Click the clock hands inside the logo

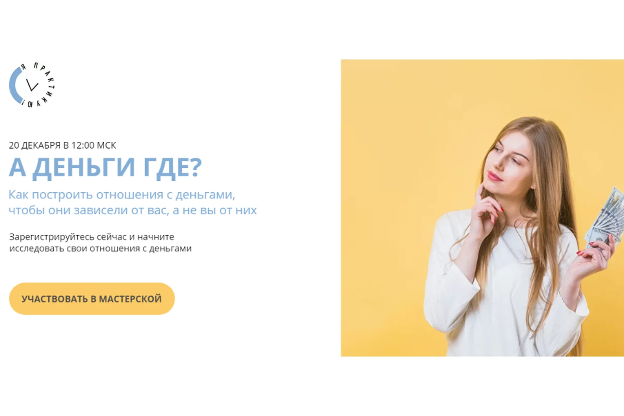click(x=32, y=85)
